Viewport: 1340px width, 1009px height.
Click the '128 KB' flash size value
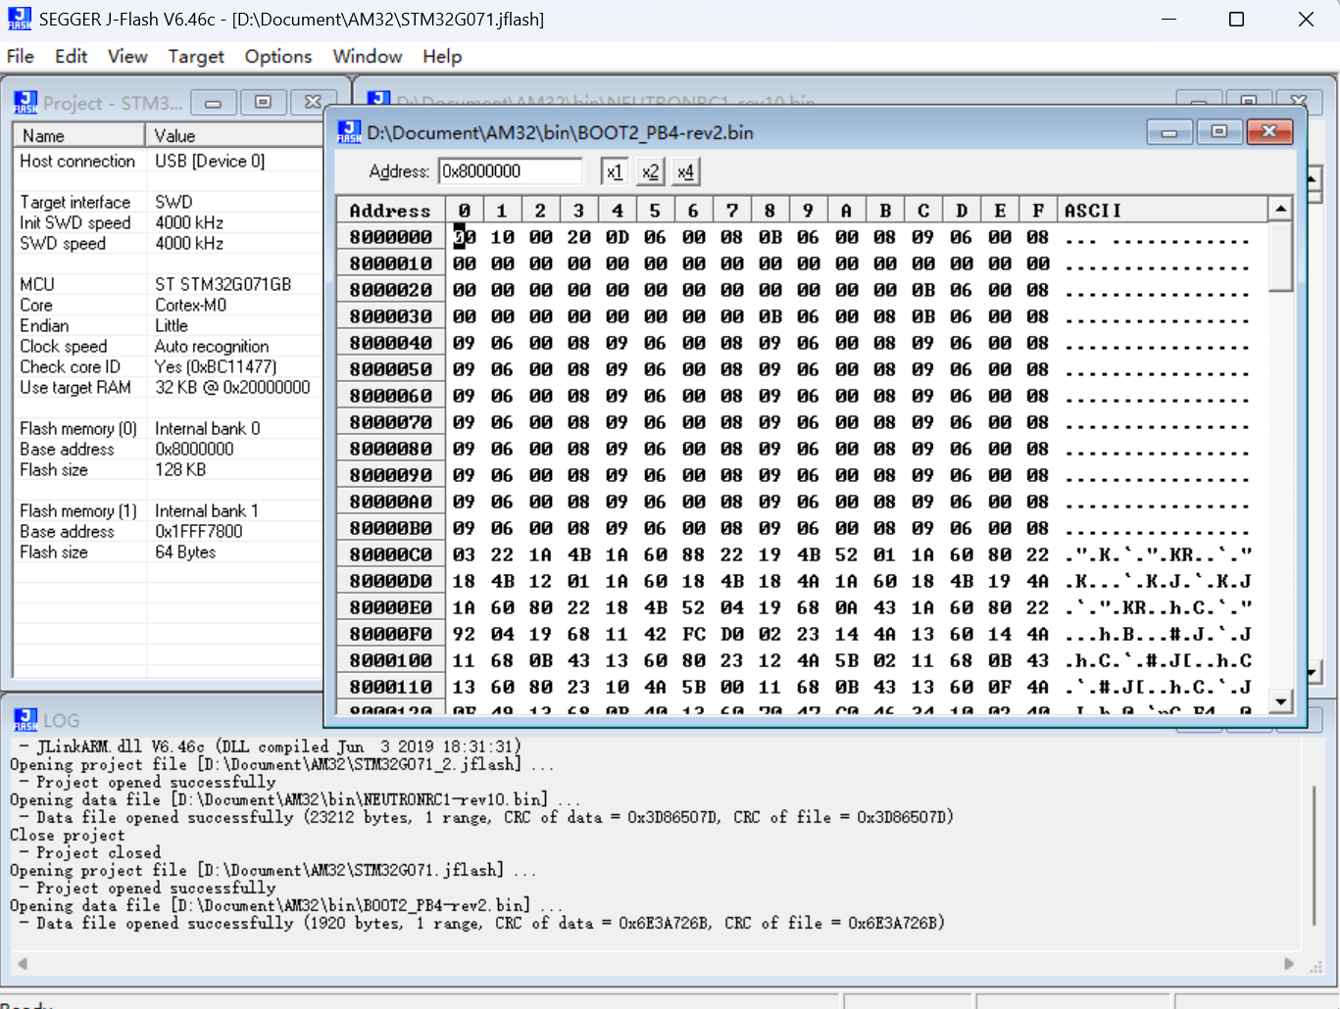click(x=180, y=469)
